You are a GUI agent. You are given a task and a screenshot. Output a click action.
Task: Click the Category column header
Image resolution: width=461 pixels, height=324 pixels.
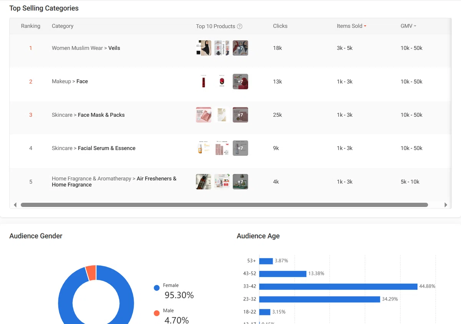coord(63,26)
